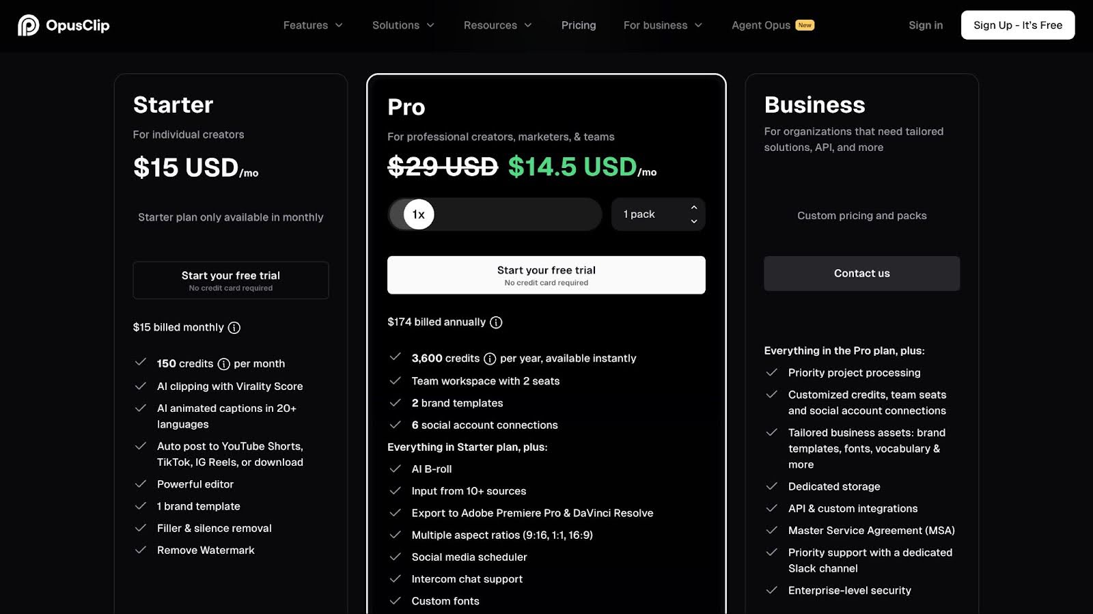Start the Pro plan free trial
Viewport: 1093px width, 614px height.
click(546, 275)
